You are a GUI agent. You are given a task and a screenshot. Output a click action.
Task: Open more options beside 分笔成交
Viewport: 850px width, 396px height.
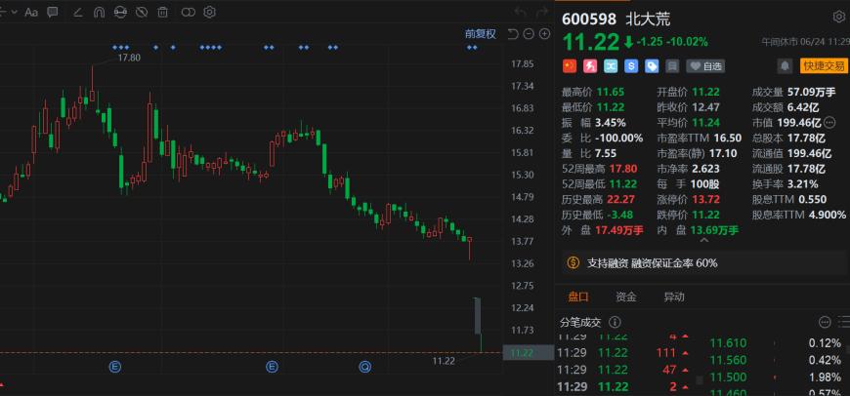coord(825,323)
